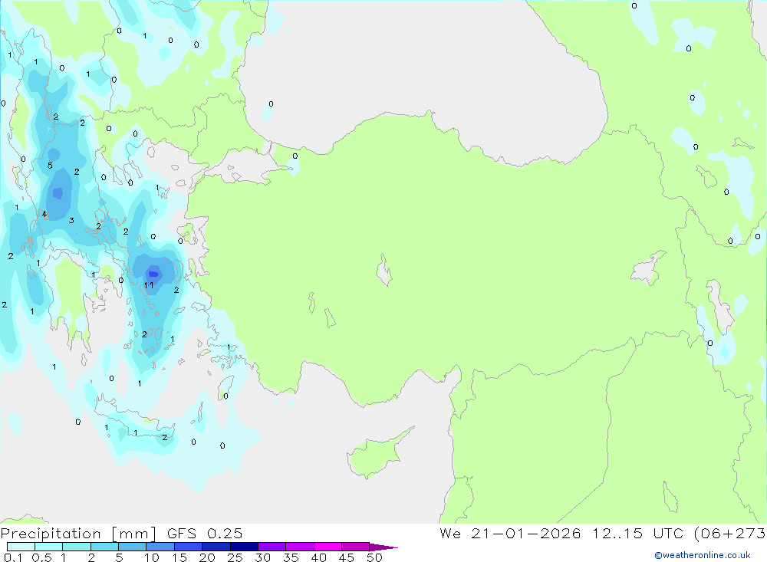Click the '11' precipitation value on map
Image resolution: width=767 pixels, height=562 pixels.
click(149, 285)
